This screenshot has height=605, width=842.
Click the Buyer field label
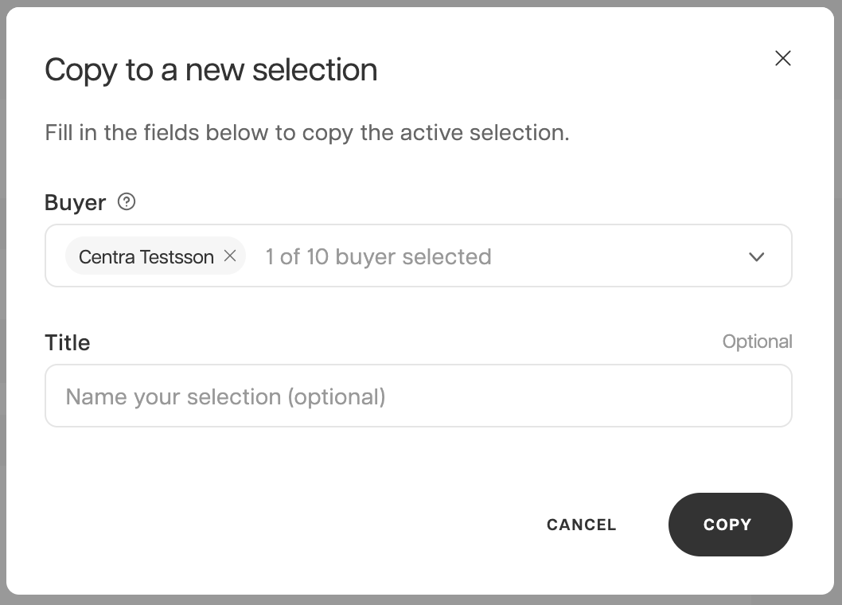tap(75, 202)
